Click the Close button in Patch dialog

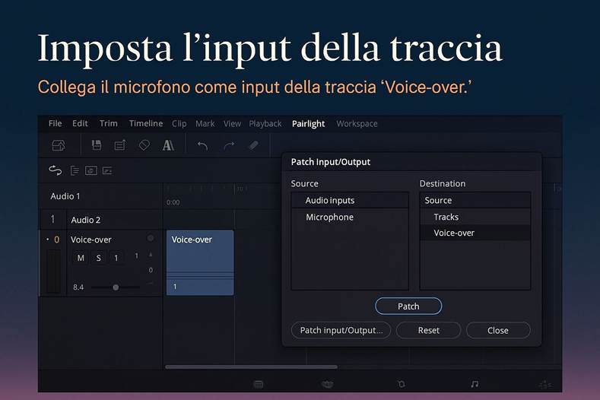[498, 330]
